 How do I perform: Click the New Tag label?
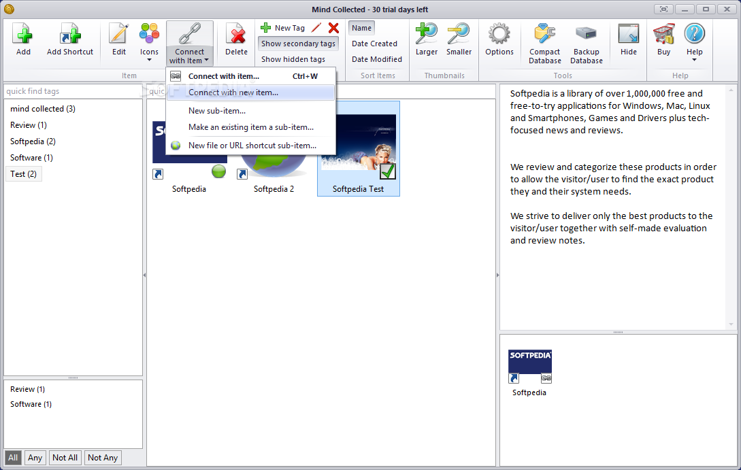pos(290,28)
